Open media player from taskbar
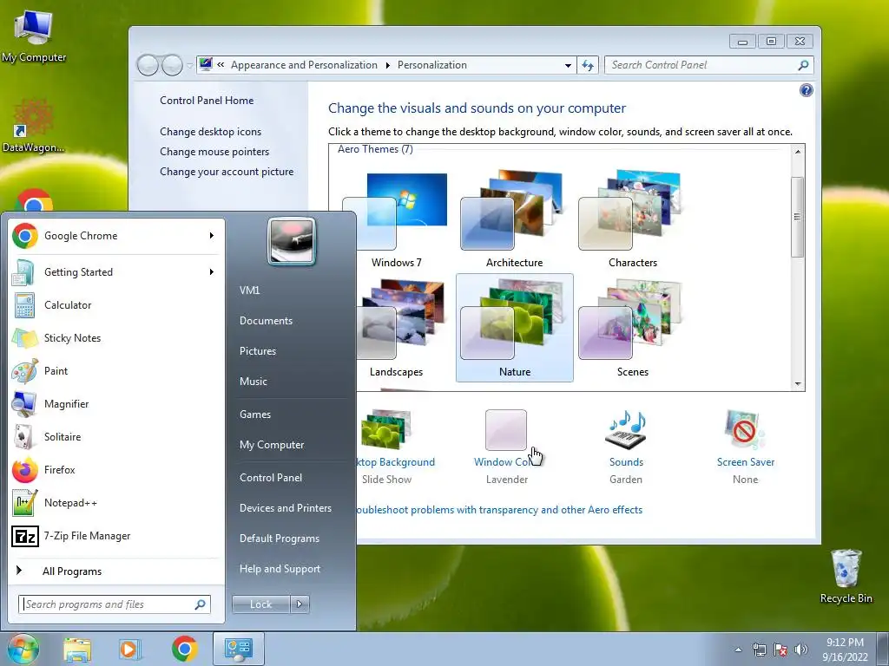 coord(130,650)
